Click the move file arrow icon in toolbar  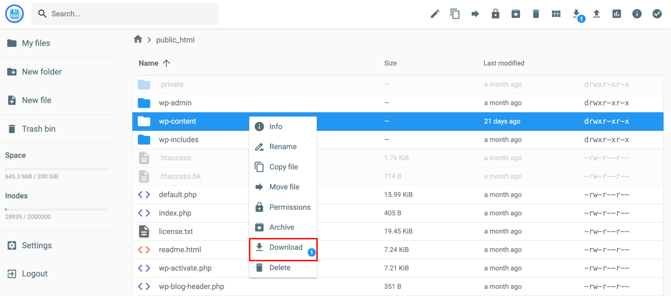pyautogui.click(x=475, y=14)
